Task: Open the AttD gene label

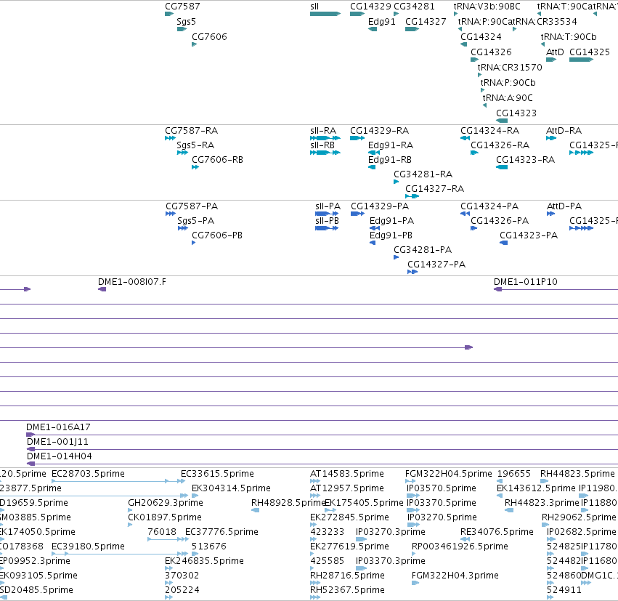Action: [x=555, y=52]
